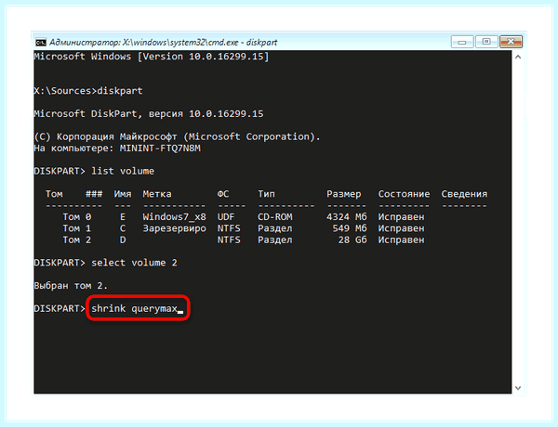Click the 'Размер' column header

[344, 194]
